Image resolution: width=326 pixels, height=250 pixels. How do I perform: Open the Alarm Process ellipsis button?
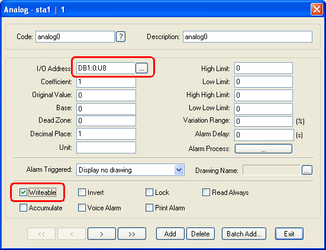click(x=263, y=149)
